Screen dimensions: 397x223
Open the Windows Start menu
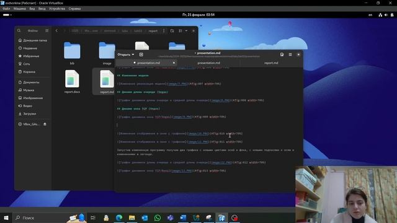6,217
